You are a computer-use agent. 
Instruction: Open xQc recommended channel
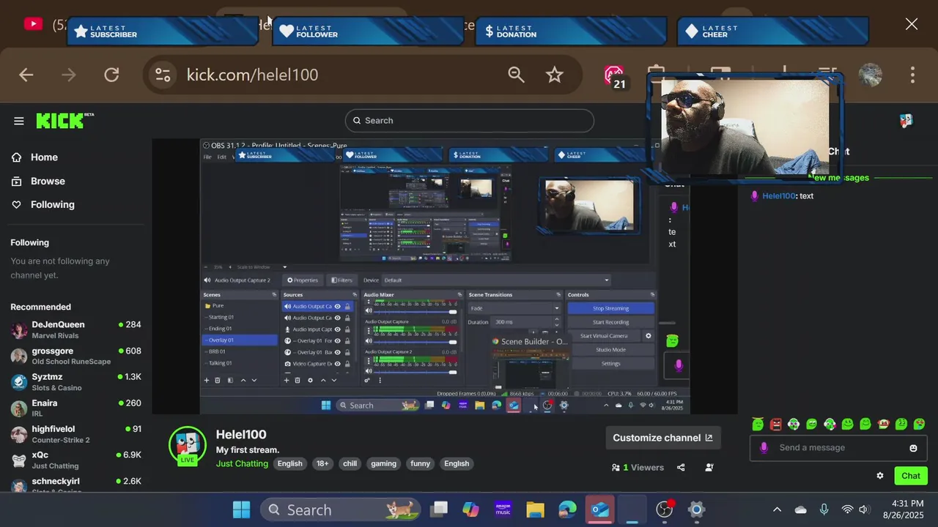click(75, 460)
